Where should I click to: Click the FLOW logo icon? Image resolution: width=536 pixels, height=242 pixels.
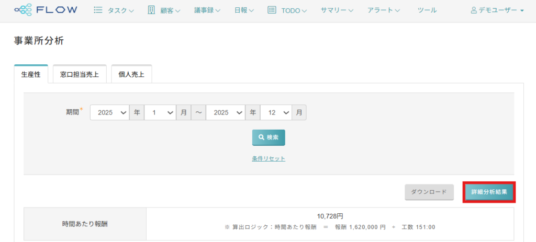[23, 10]
